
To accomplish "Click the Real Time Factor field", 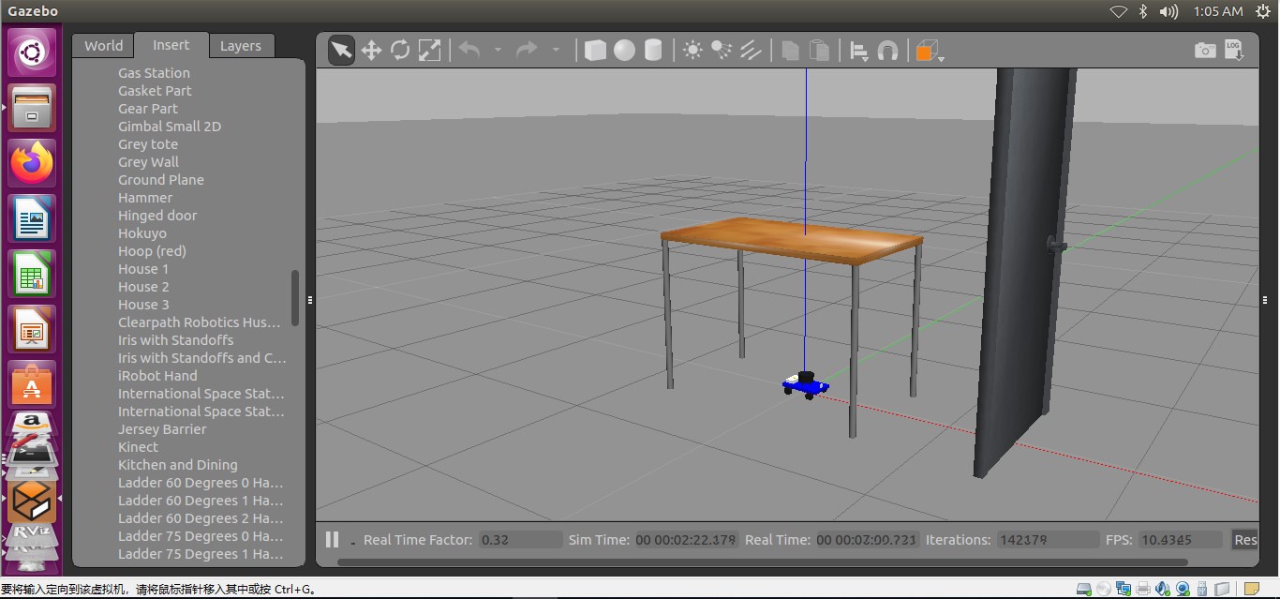I will [x=520, y=540].
